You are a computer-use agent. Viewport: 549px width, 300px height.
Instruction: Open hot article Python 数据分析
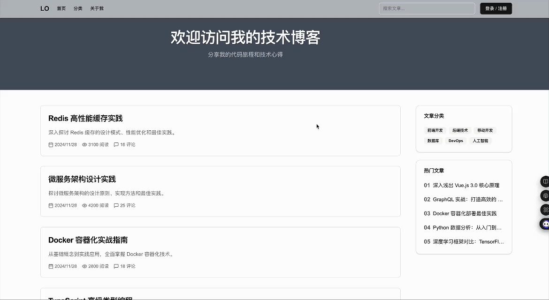[467, 228]
